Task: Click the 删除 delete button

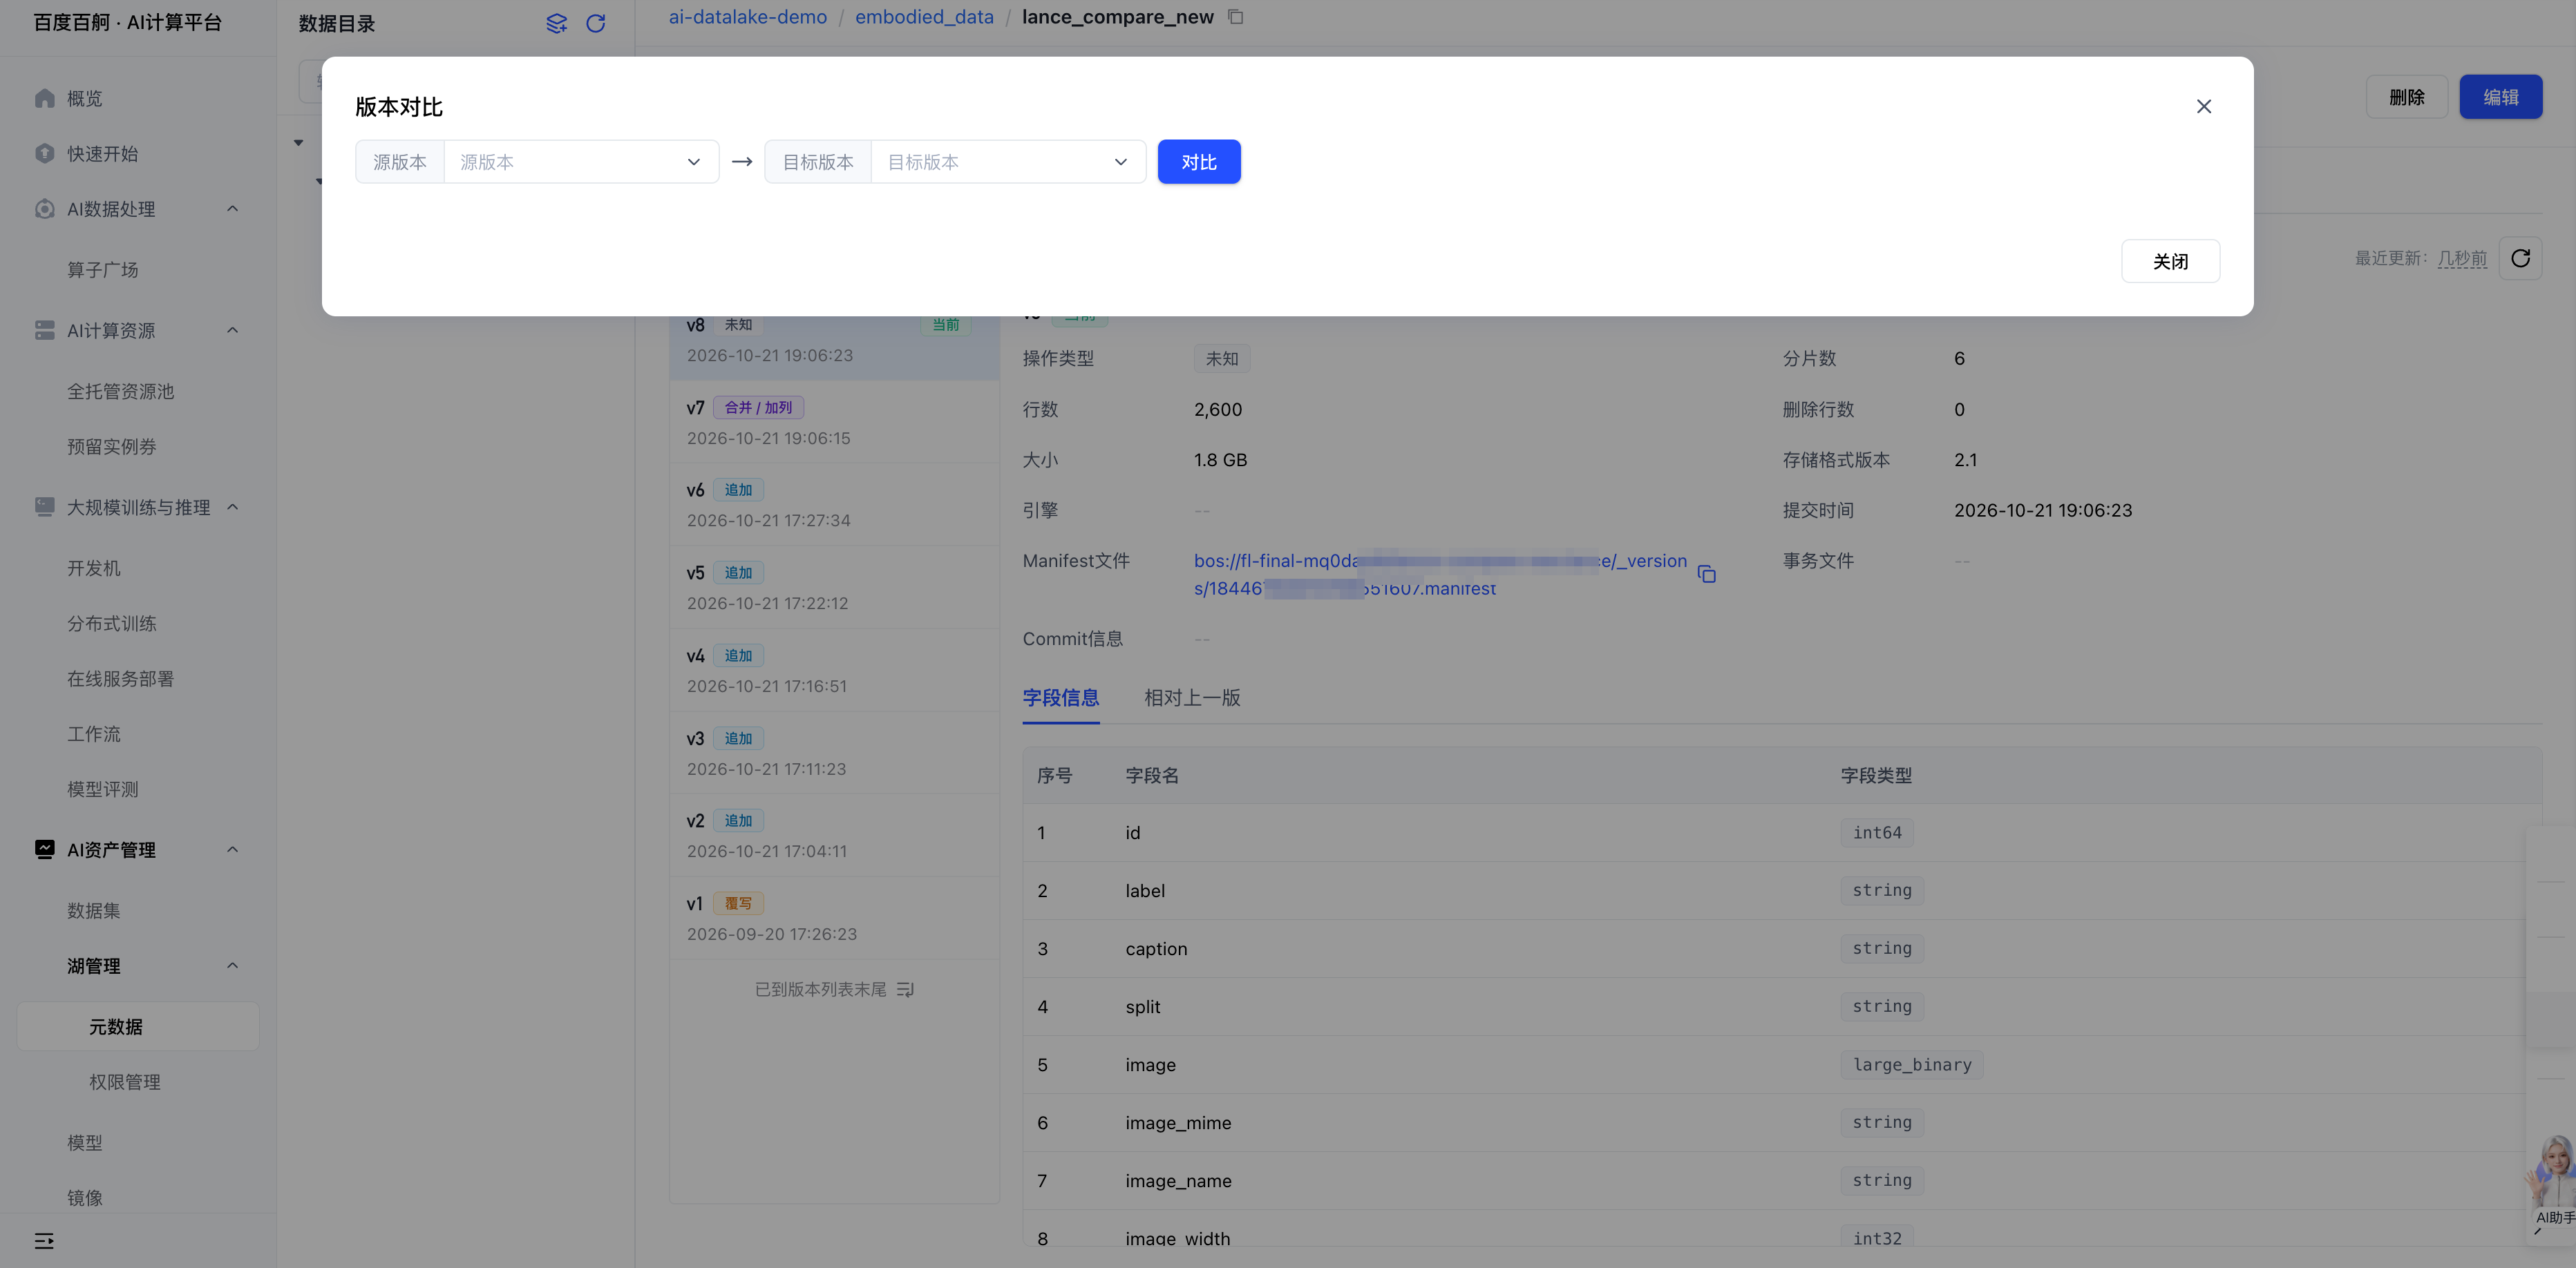Action: point(2406,97)
